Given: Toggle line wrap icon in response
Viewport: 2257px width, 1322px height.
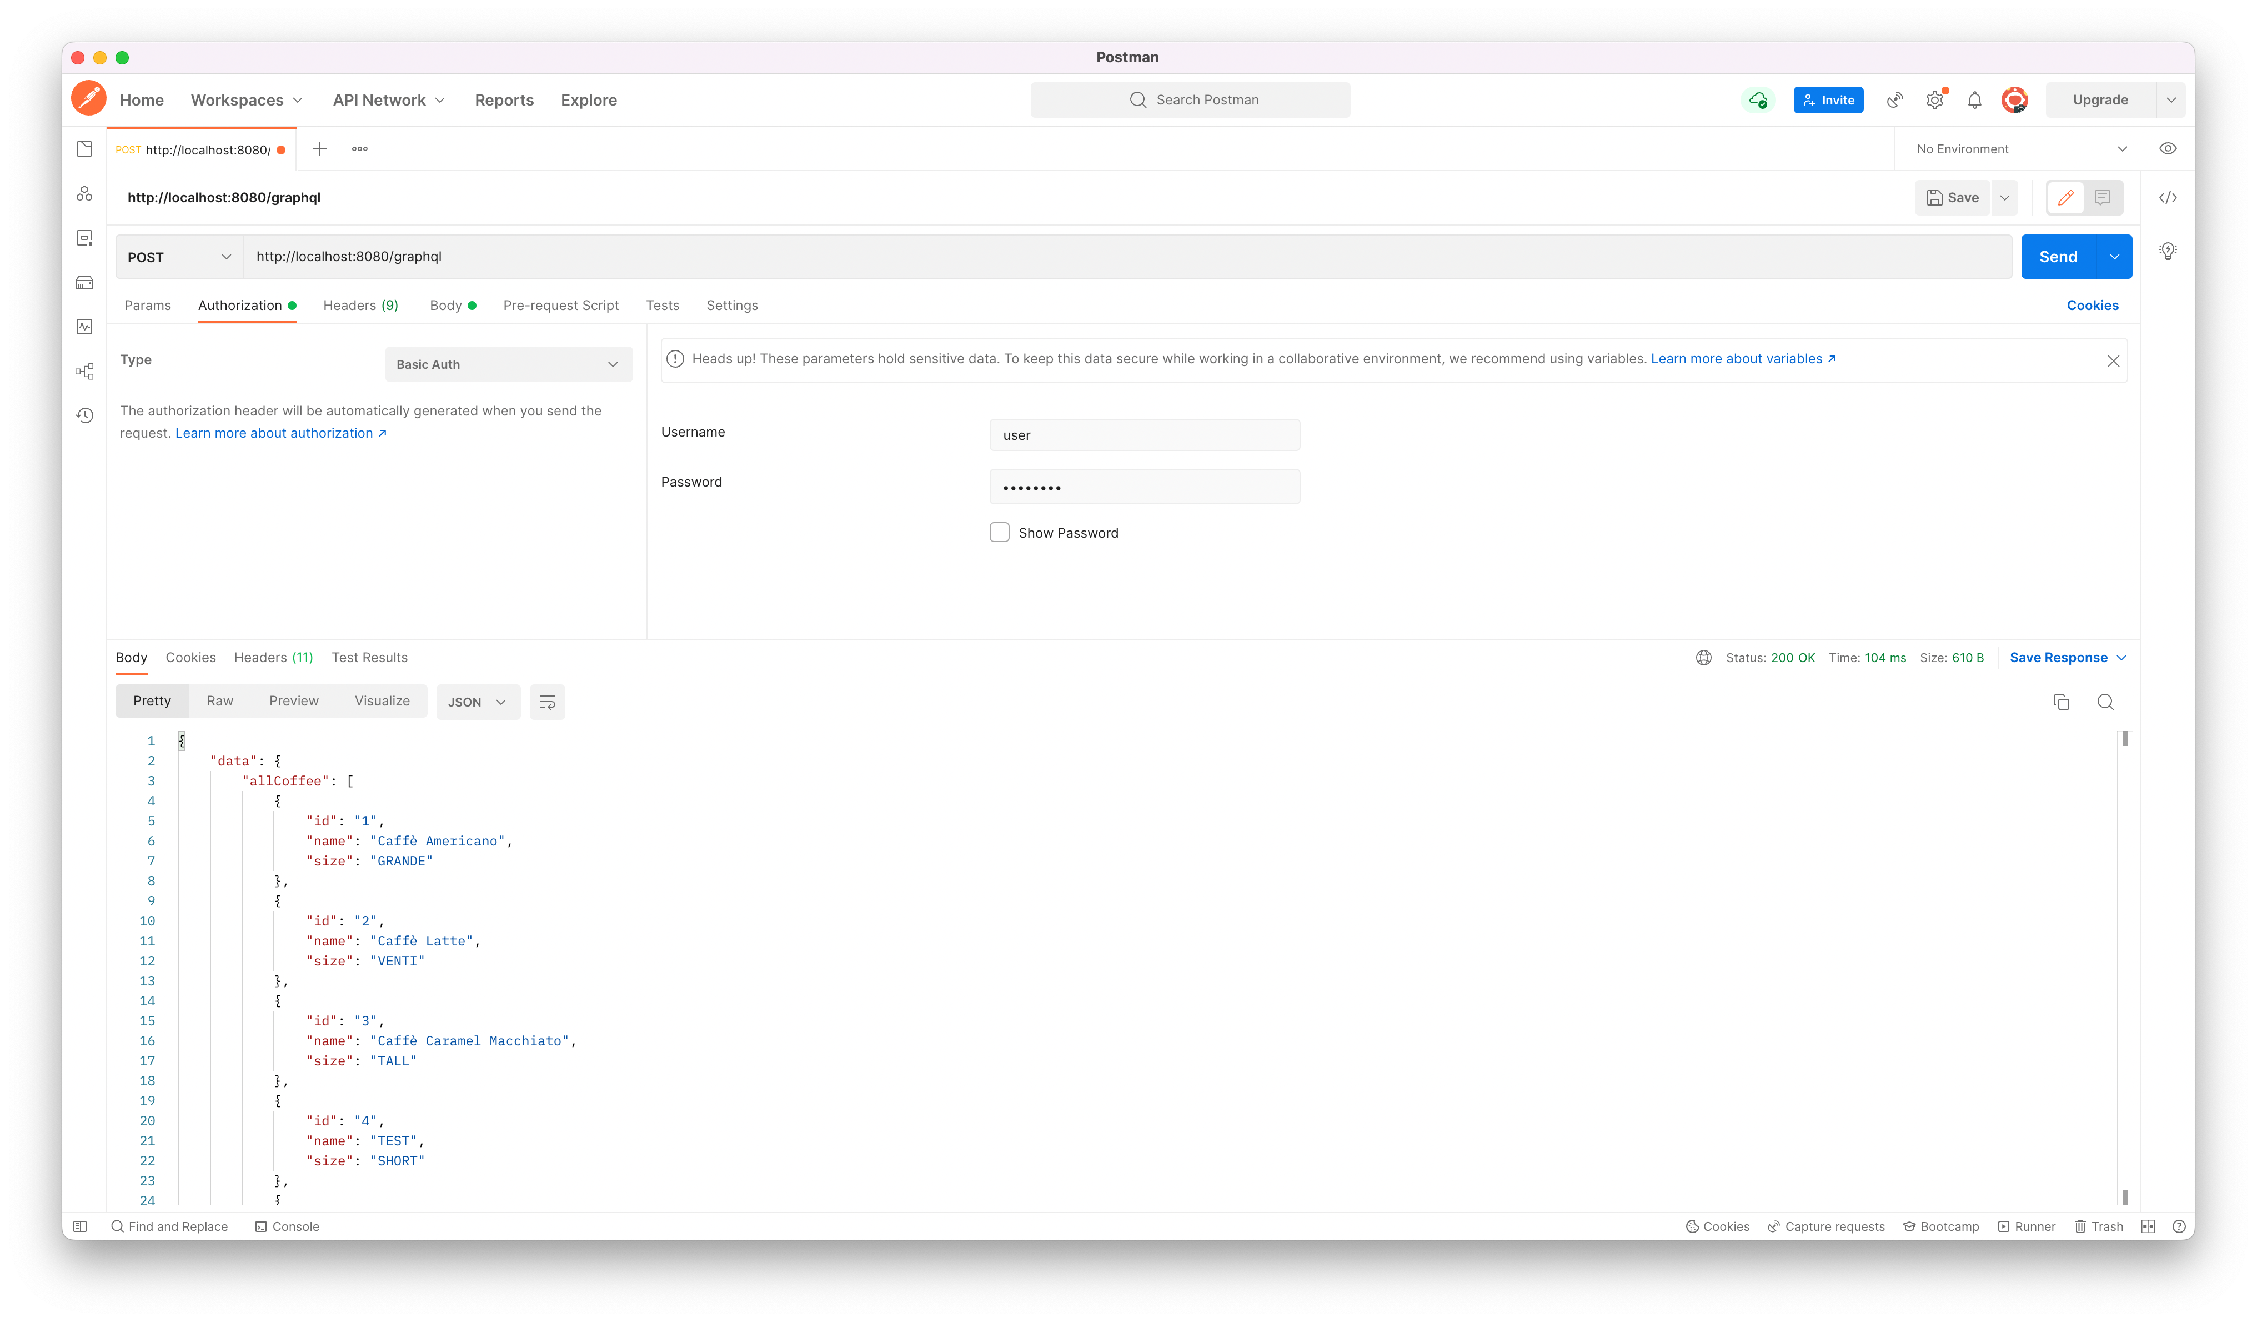Looking at the screenshot, I should [x=547, y=702].
